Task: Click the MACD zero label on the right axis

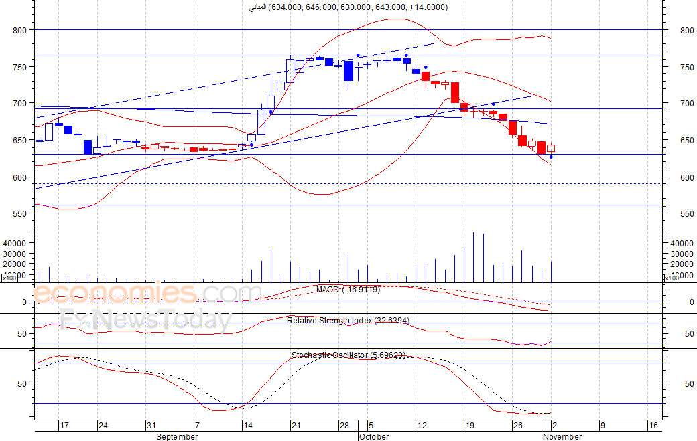Action: [692, 302]
